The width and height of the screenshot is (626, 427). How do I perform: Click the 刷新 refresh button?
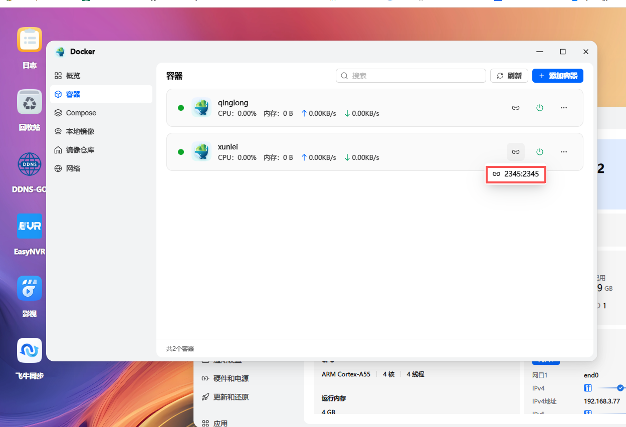(x=509, y=76)
